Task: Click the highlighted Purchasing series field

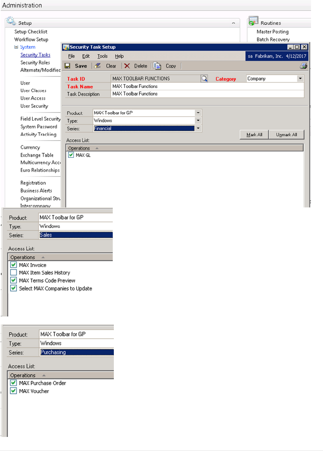Action: [x=76, y=352]
